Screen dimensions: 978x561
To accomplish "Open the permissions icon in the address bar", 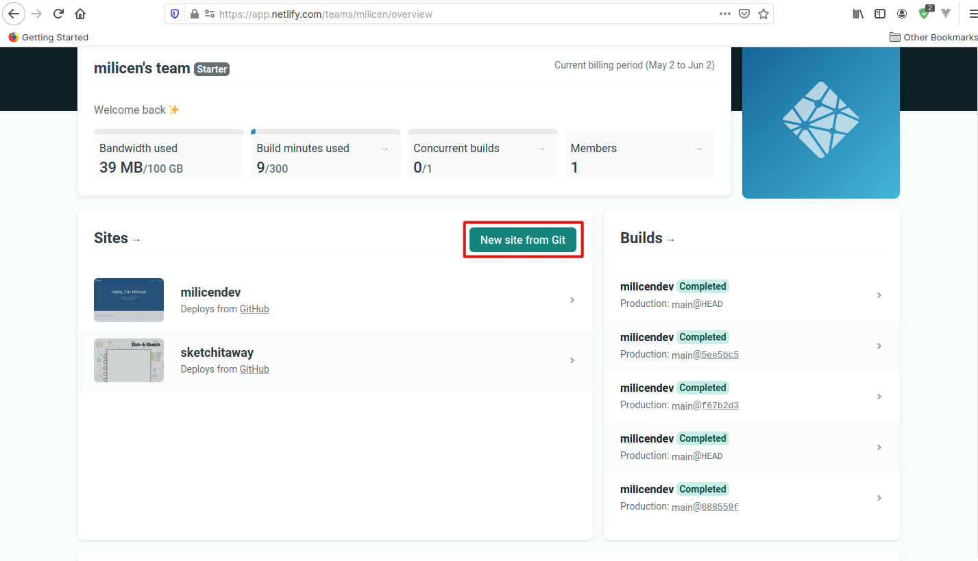I will (x=209, y=14).
